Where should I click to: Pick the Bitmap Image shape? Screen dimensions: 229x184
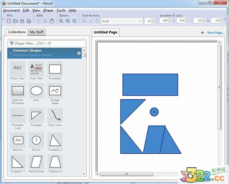click(55, 91)
